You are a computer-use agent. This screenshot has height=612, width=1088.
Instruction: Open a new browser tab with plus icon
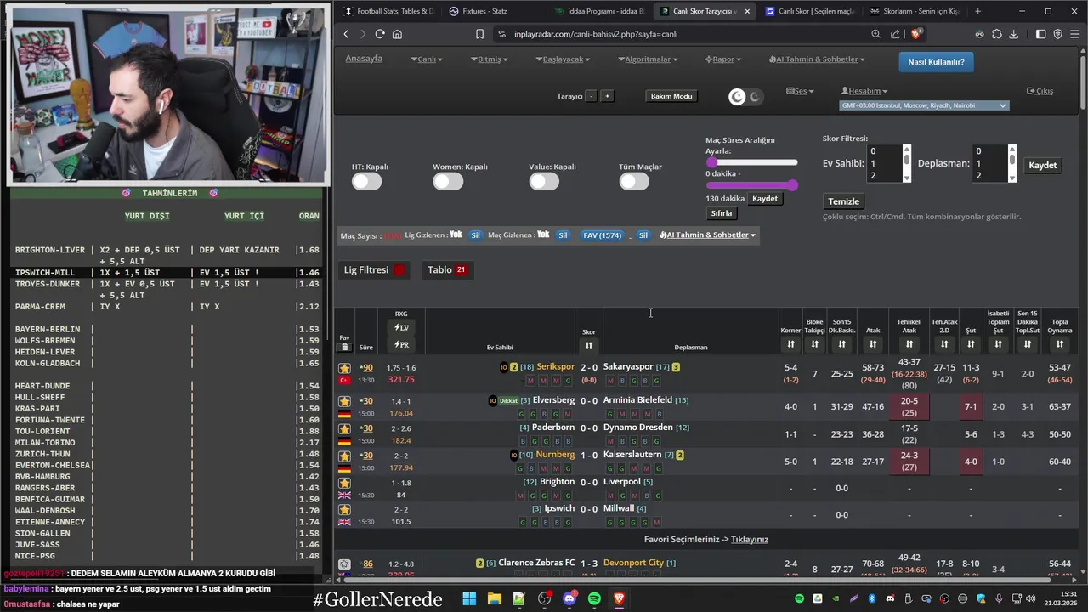(977, 11)
